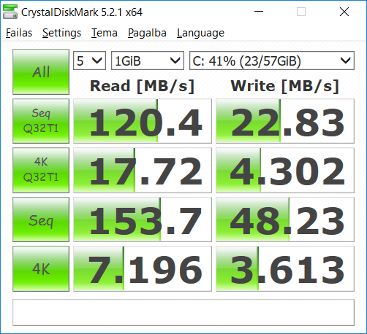Open the Settings menu
The height and width of the screenshot is (334, 367).
click(x=61, y=33)
